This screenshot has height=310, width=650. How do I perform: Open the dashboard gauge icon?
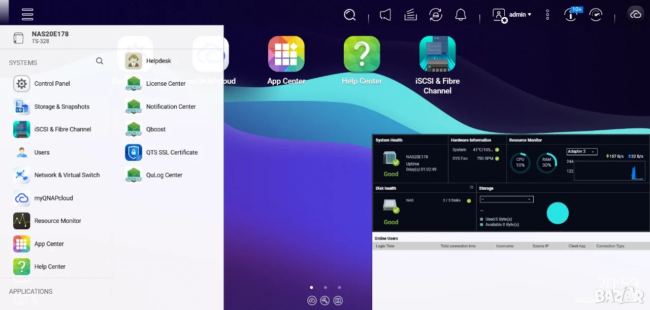point(596,15)
